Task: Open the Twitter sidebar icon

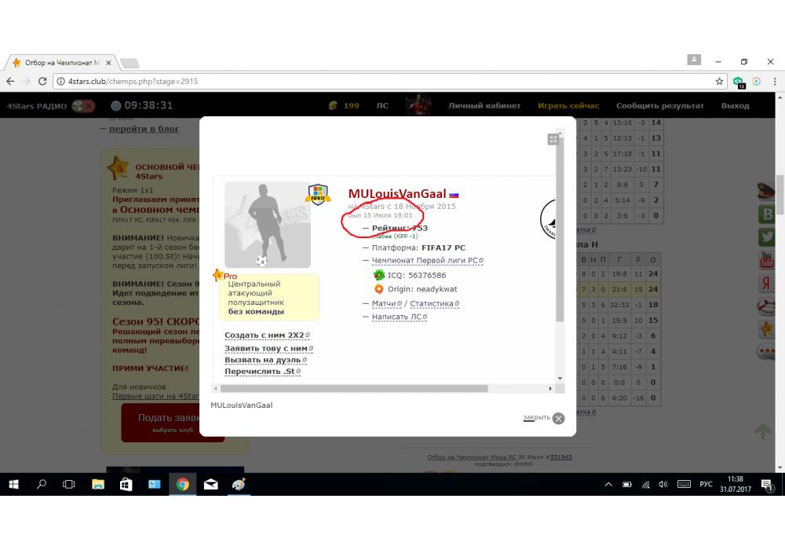Action: pos(766,237)
